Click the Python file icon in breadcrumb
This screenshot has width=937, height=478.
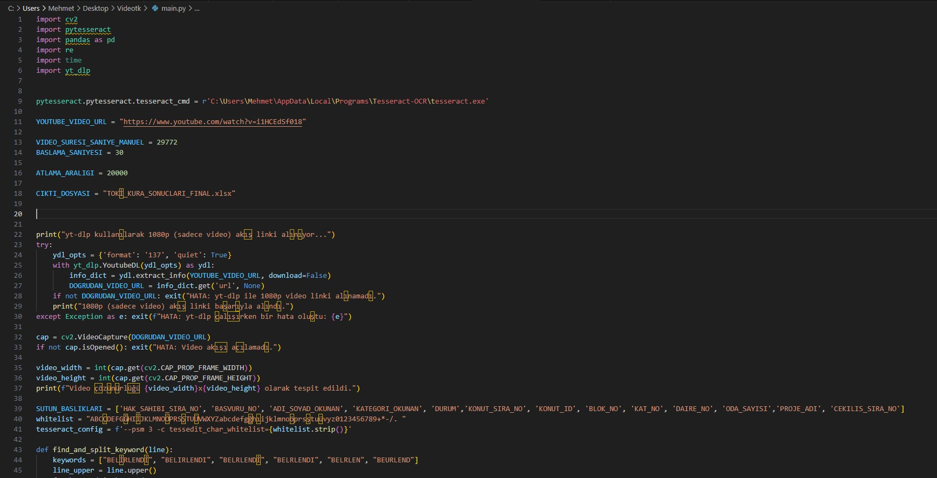click(155, 9)
